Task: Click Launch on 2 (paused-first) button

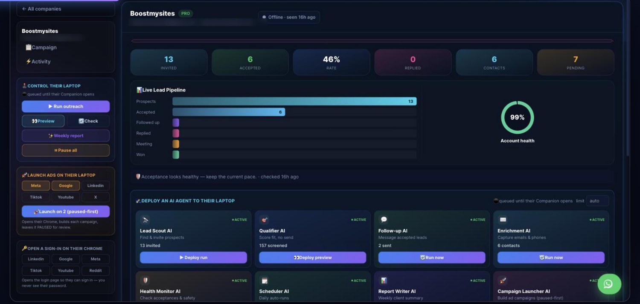Action: point(66,211)
